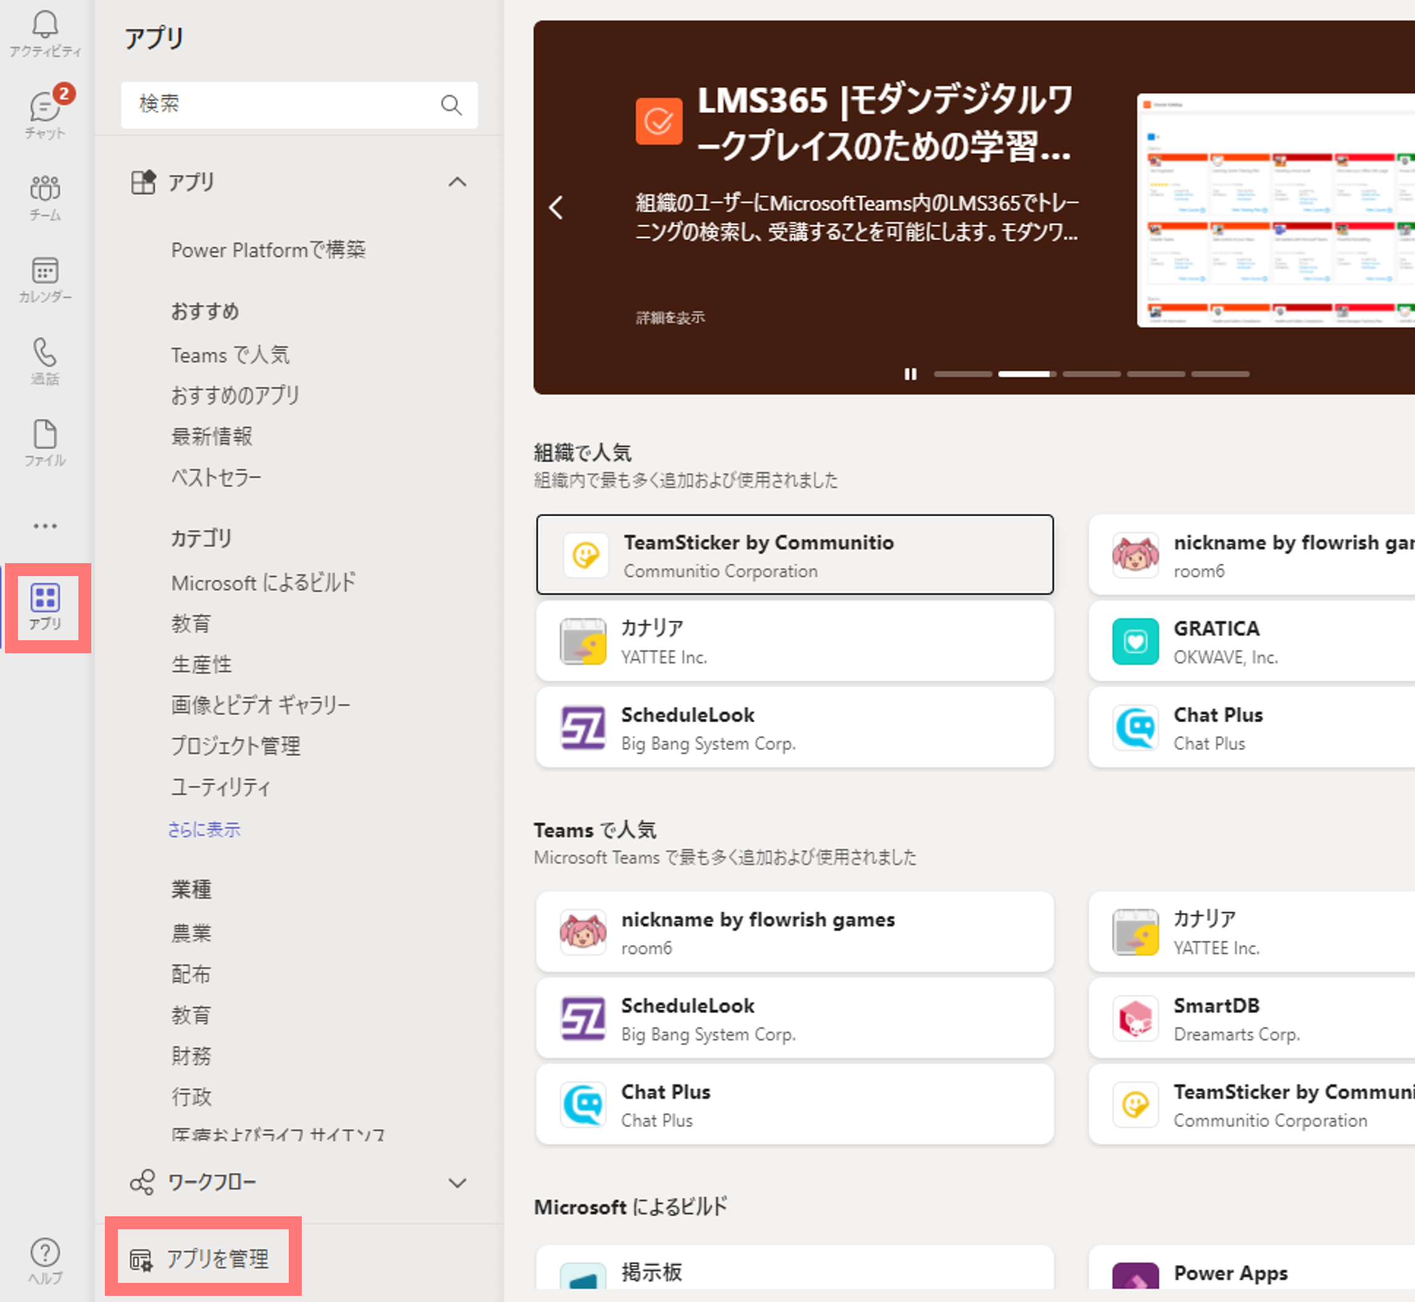Go to previous banner slide arrow

(556, 207)
